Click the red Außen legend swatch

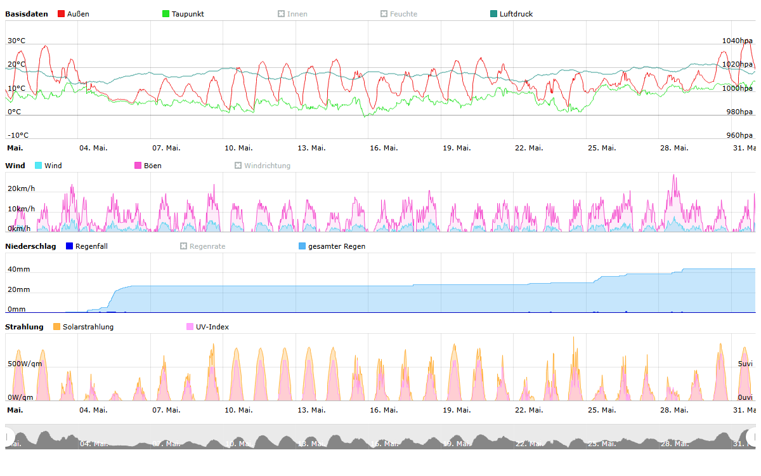[61, 14]
